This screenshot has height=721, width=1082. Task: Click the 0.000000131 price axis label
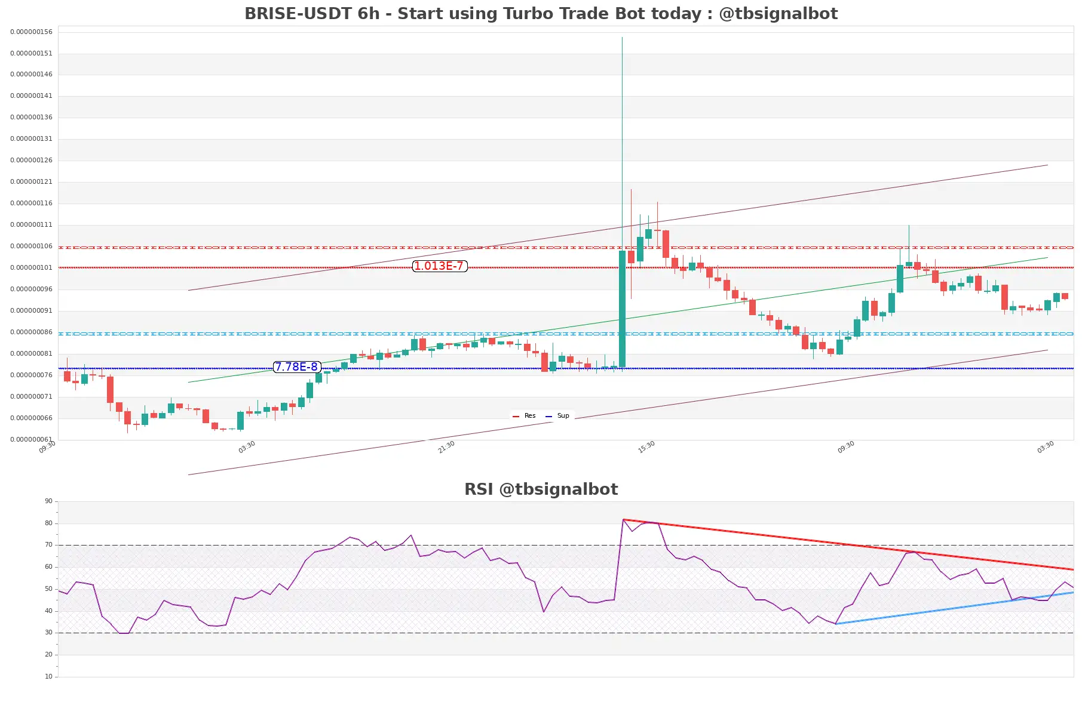(x=31, y=139)
